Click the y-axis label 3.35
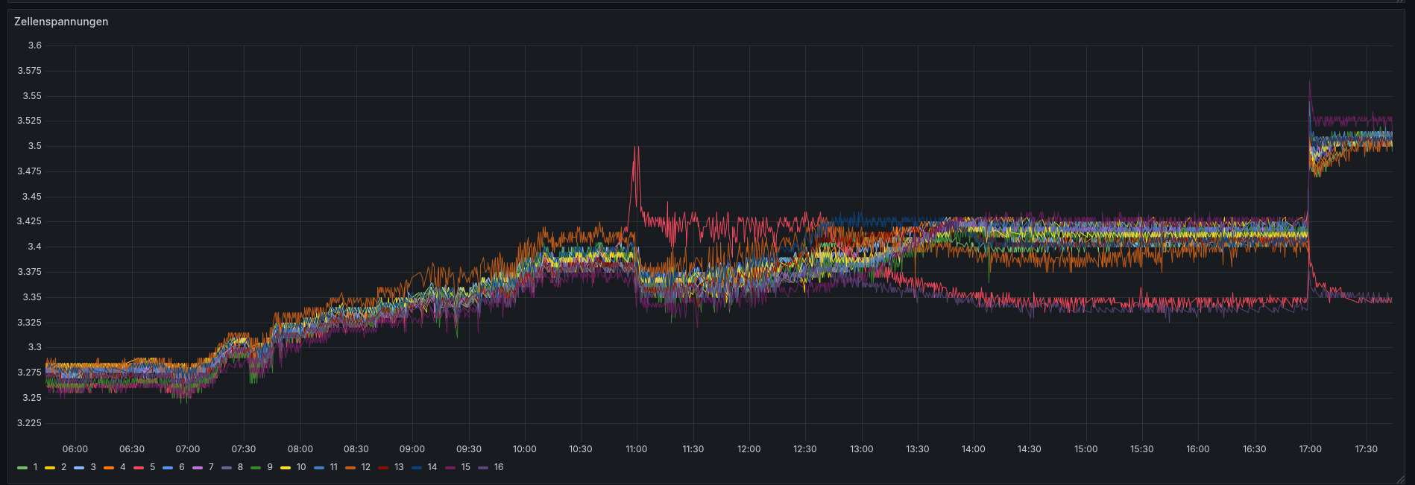 pos(32,297)
